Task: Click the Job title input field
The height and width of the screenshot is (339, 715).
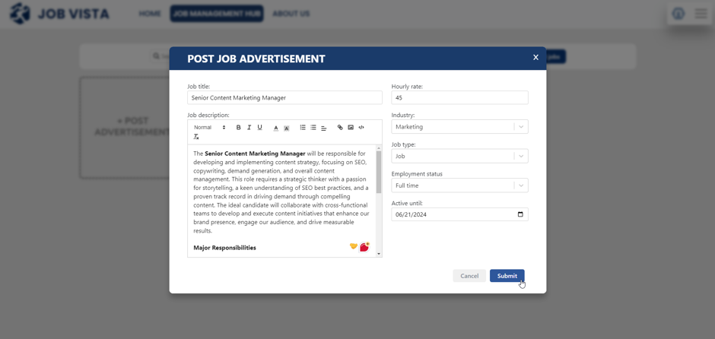Action: (x=284, y=98)
